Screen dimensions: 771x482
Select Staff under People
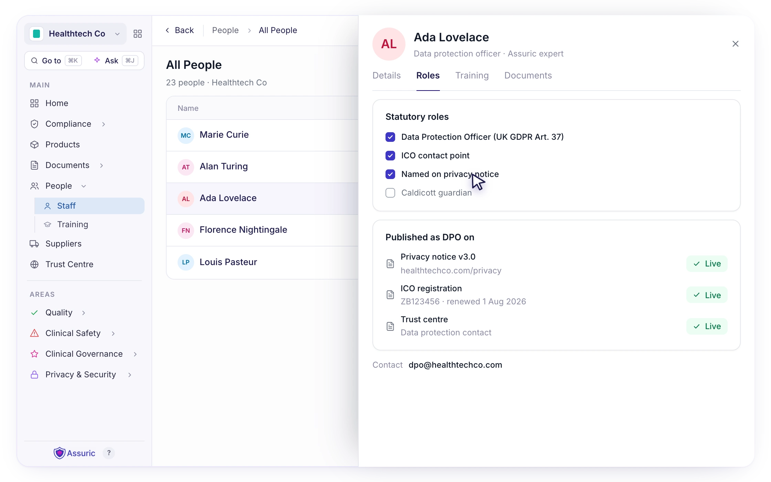click(89, 206)
